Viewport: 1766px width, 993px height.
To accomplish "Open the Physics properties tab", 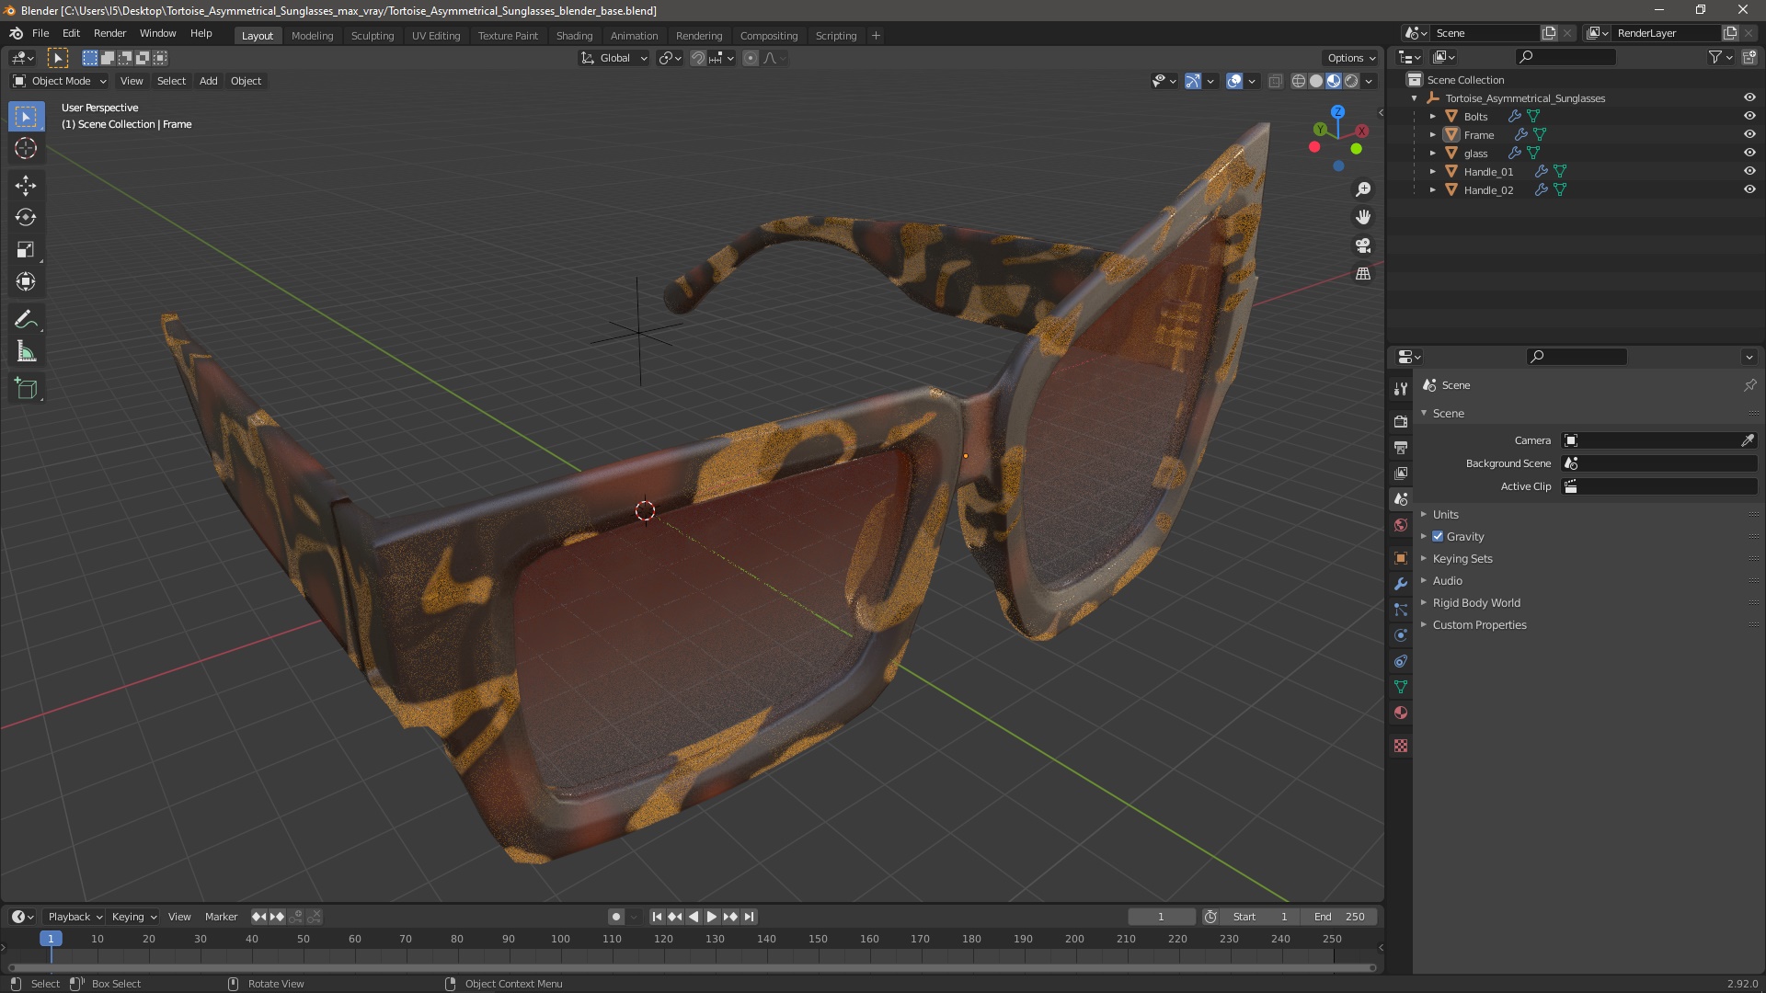I will click(x=1401, y=635).
